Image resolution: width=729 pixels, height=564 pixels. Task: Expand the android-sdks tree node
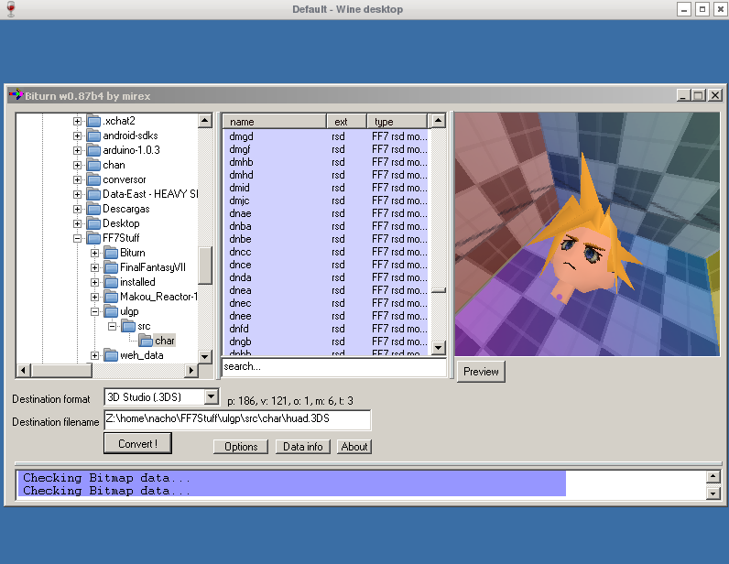tap(78, 136)
